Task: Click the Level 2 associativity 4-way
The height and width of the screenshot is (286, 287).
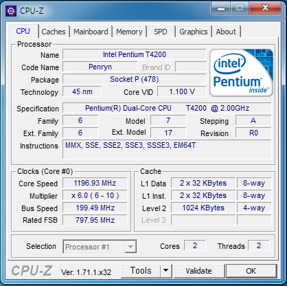Action: (254, 208)
